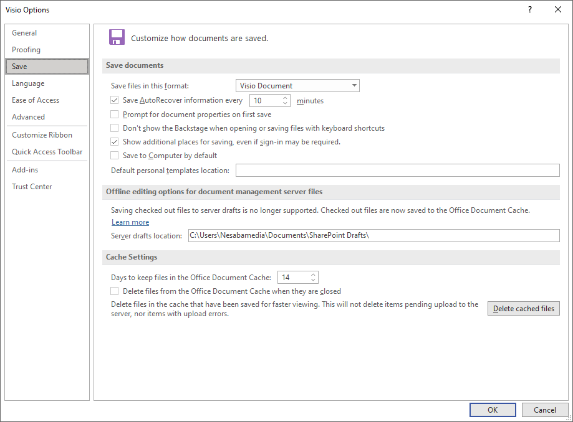Open the Learn more link
Viewport: 573px width, 422px height.
tap(130, 222)
